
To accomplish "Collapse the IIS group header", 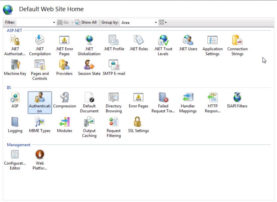I will pyautogui.click(x=9, y=88).
